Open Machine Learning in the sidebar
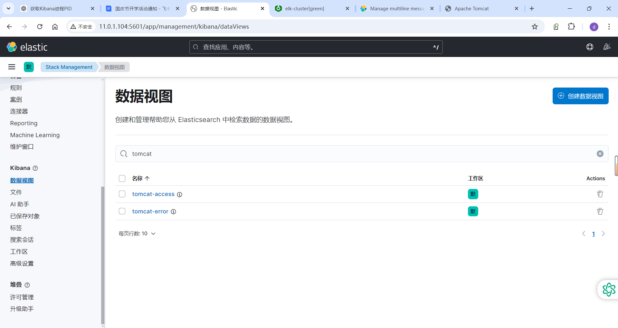618x328 pixels. click(x=35, y=135)
